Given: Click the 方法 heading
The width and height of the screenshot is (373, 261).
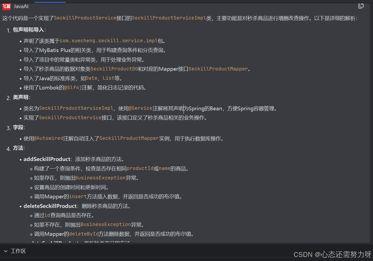Looking at the screenshot, I should pos(18,148).
